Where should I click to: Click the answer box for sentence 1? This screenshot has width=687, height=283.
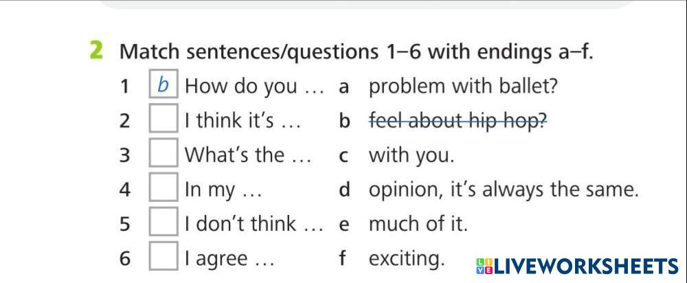coord(164,87)
